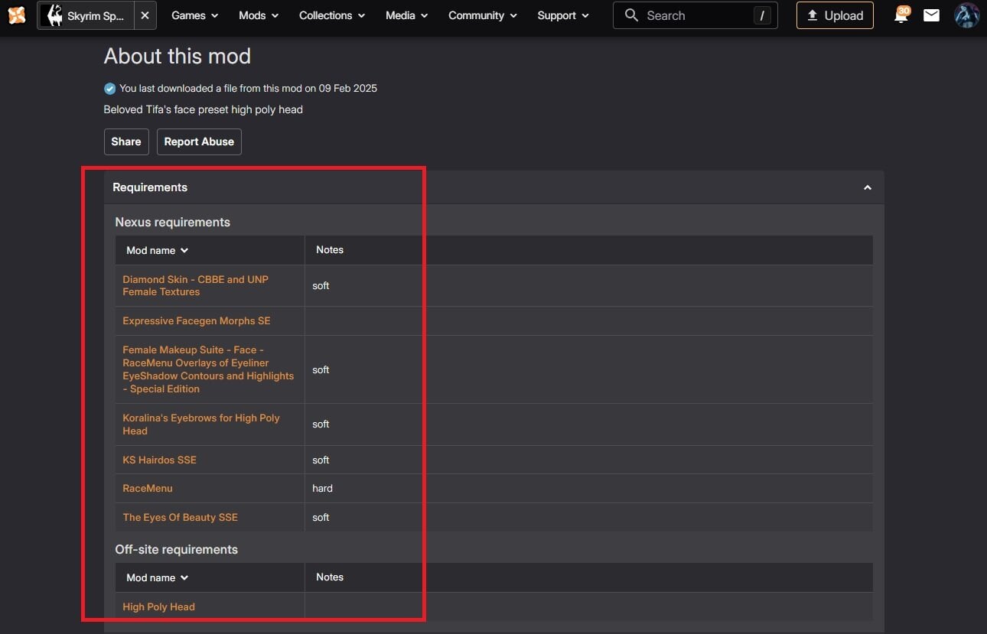Select the 'soft' note for KS Hairdos
Viewport: 987px width, 634px height.
[321, 460]
